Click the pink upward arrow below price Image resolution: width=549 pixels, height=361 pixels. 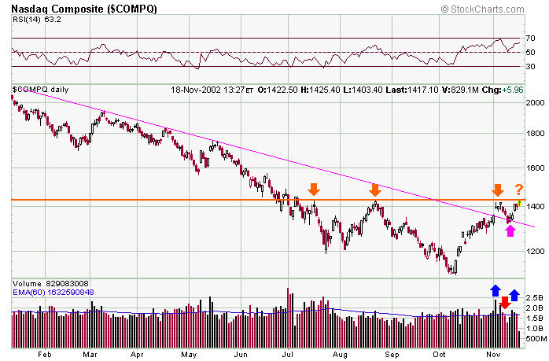(x=510, y=230)
